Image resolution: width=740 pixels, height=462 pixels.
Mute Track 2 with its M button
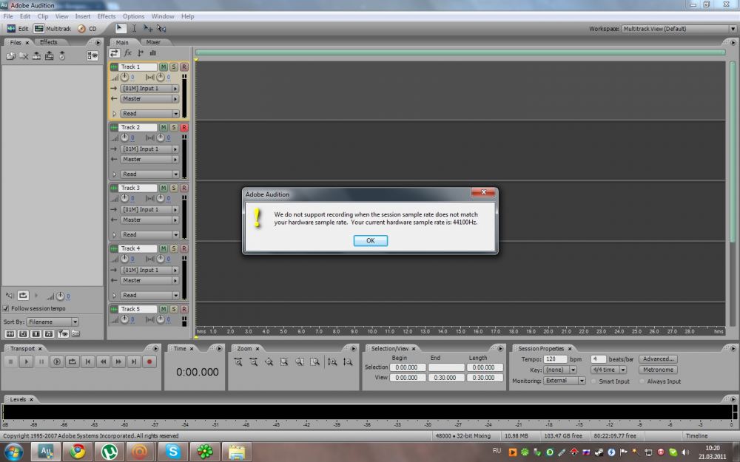click(x=164, y=127)
